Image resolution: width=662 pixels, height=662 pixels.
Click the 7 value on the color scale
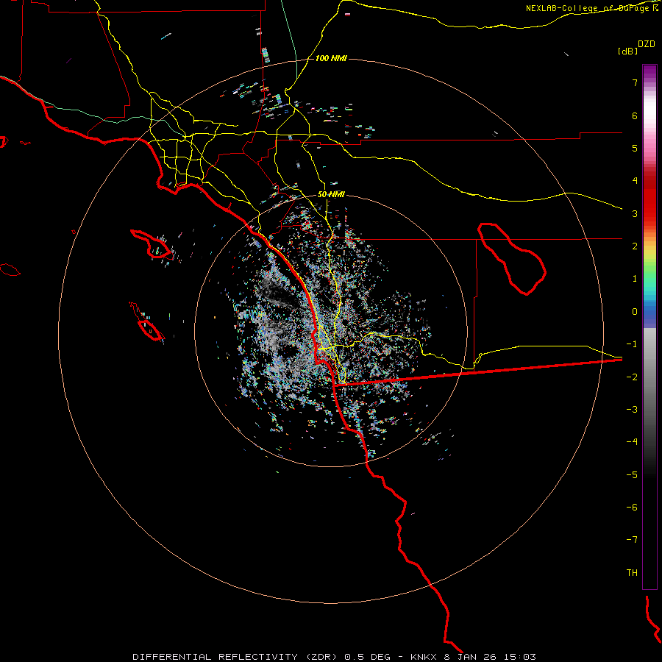[635, 82]
